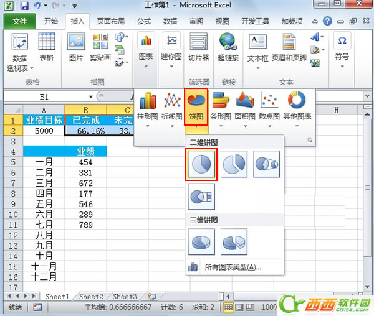Switch to the Sheet2 worksheet tab
Viewport: 374px width, 316px height.
91,297
